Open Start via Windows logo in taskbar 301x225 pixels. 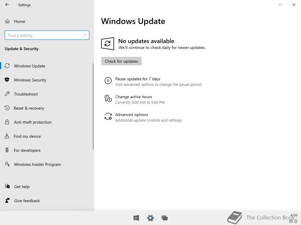pos(136,218)
